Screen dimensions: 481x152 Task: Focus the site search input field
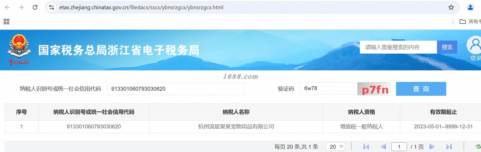pos(398,47)
